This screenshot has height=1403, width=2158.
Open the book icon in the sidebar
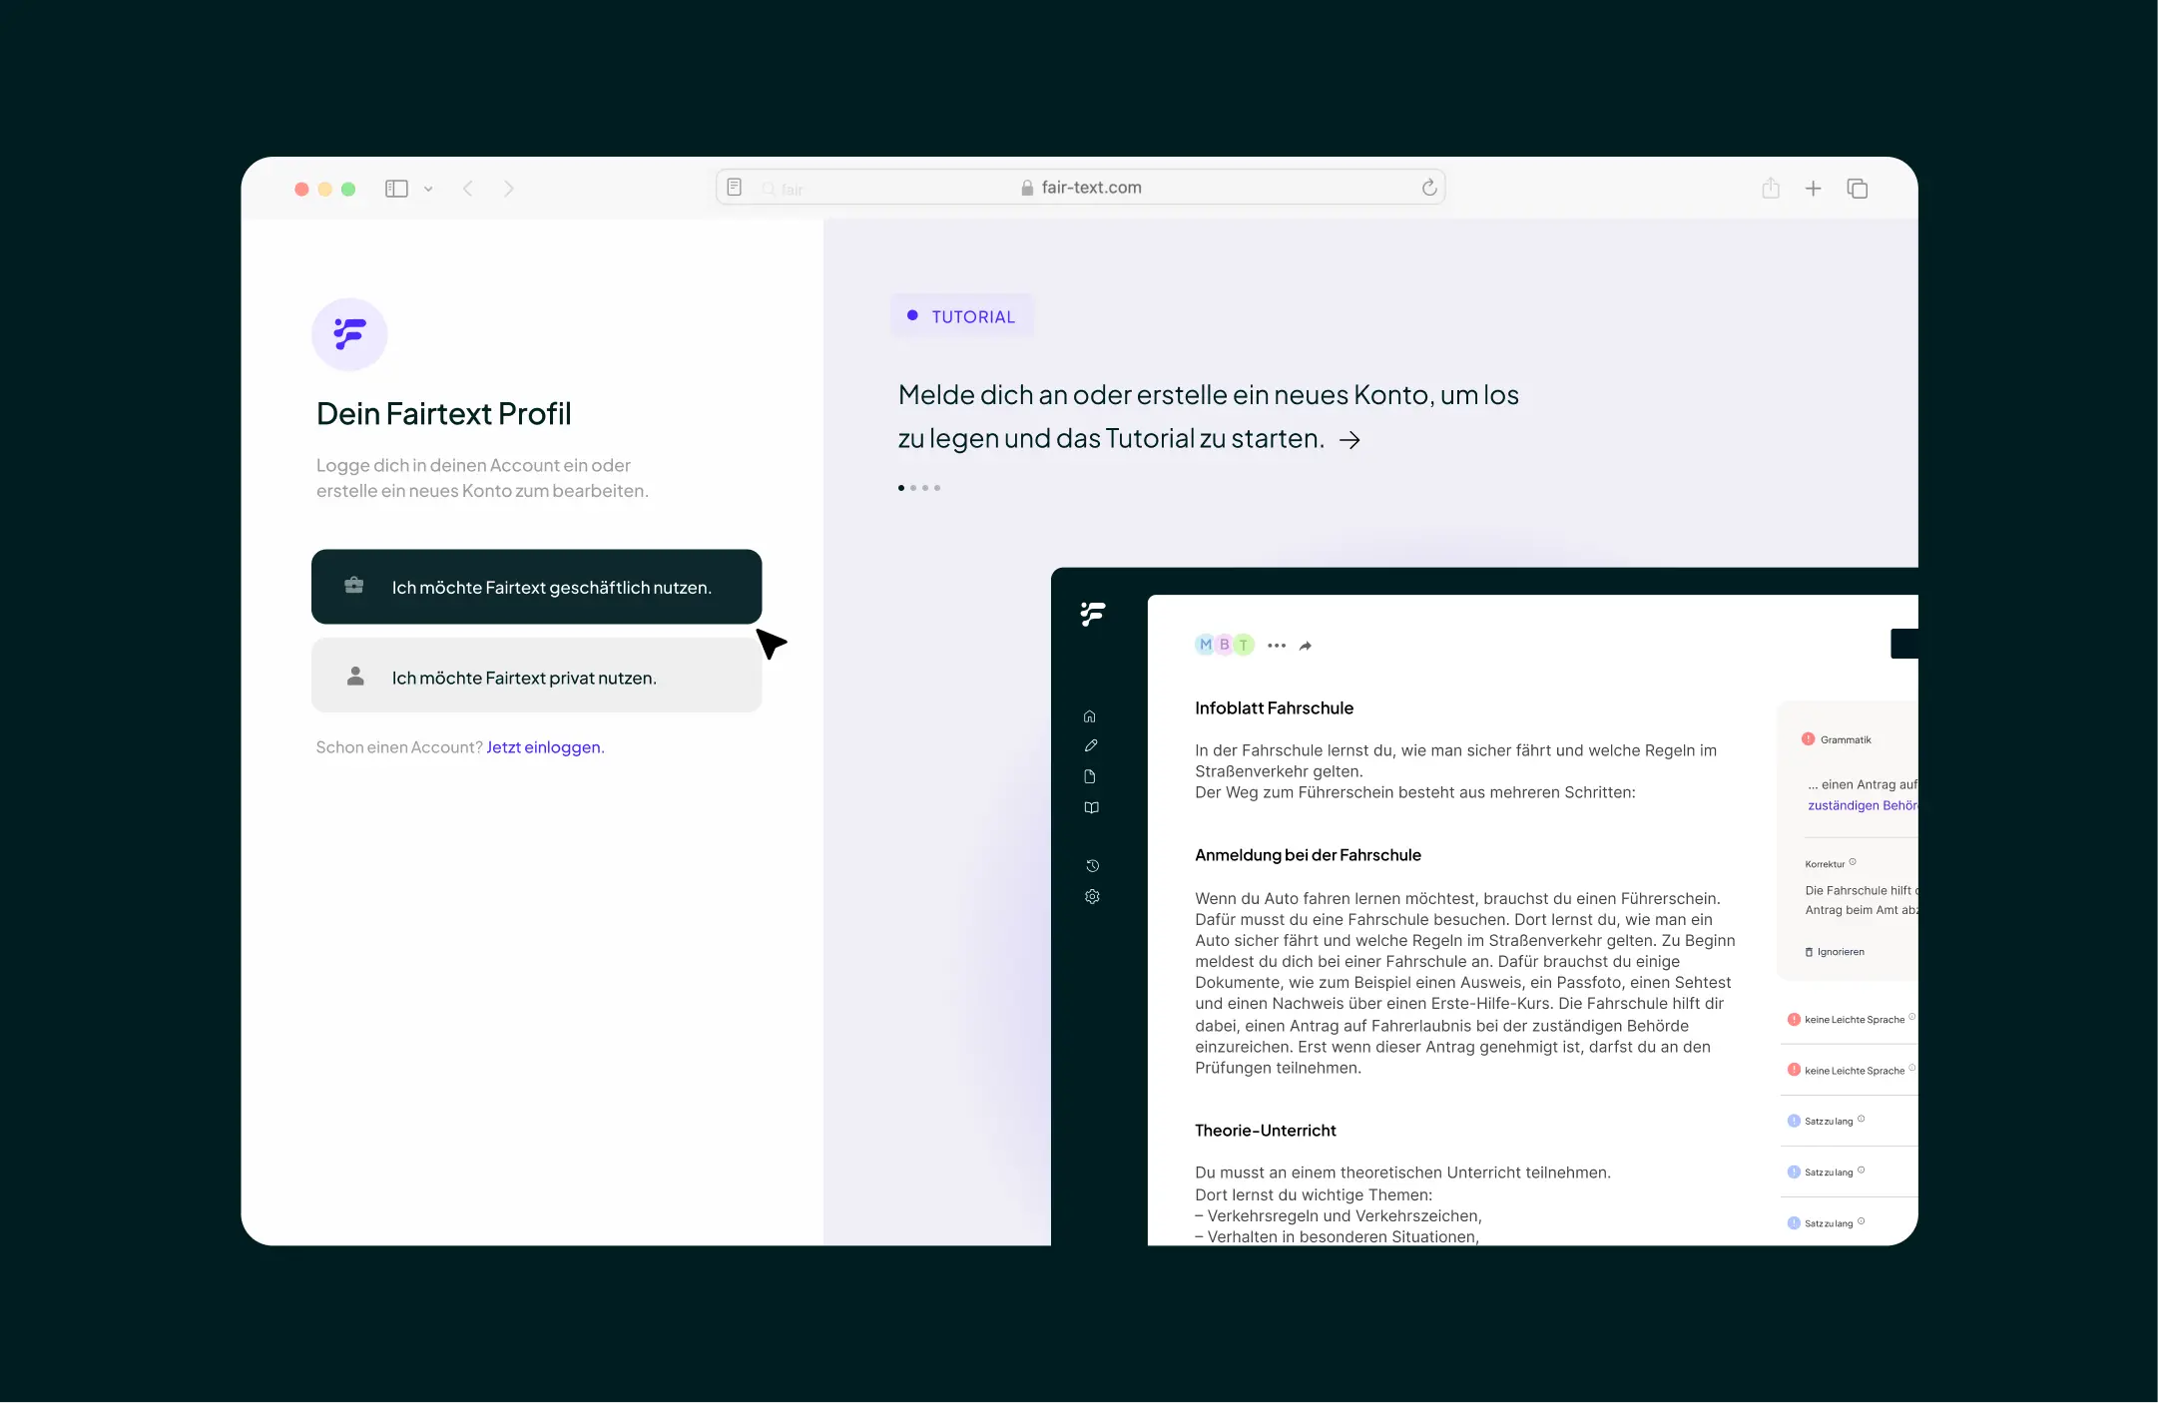(1091, 807)
